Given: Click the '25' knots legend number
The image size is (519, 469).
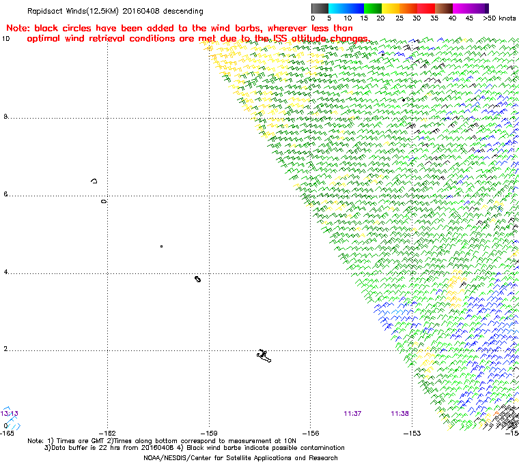Looking at the screenshot, I should pos(399,18).
